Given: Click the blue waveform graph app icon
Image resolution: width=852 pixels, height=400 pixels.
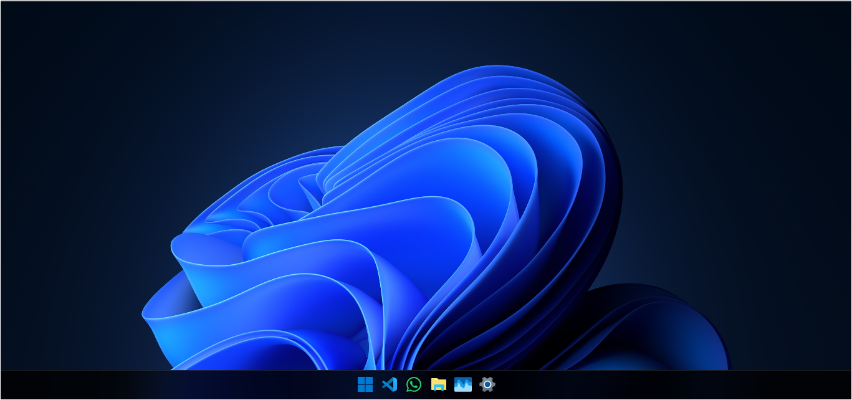Looking at the screenshot, I should [463, 384].
